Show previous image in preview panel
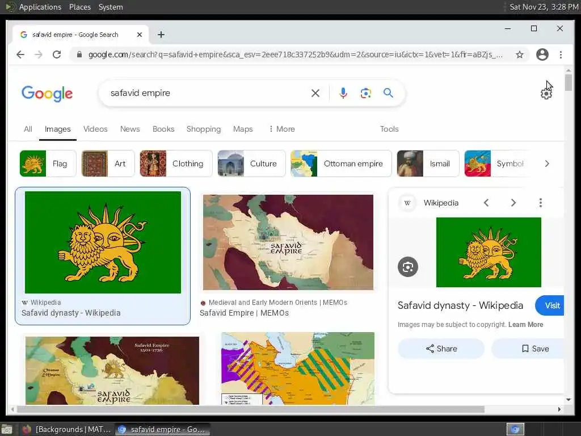This screenshot has height=436, width=581. (486, 203)
